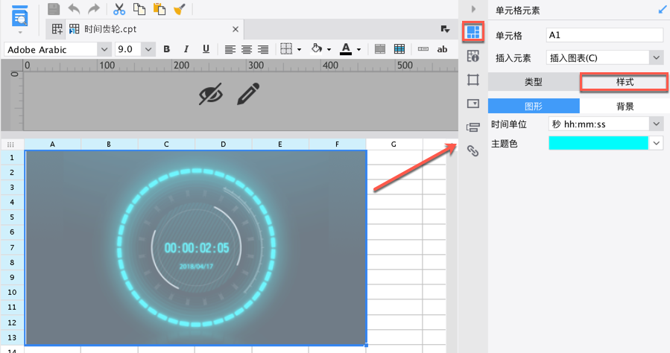
Task: Activate the format painter brush
Action: (x=180, y=9)
